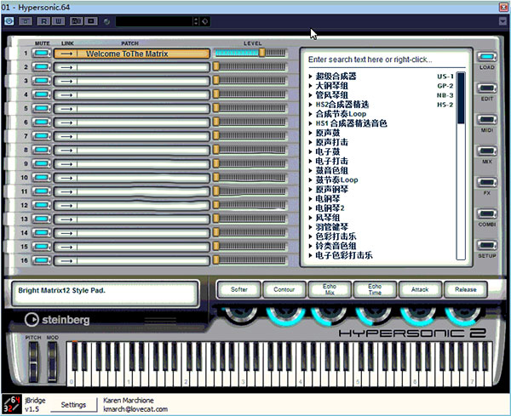Viewport: 511px width, 416px height.
Task: Step through presets with toolbar arrows
Action: click(196, 21)
